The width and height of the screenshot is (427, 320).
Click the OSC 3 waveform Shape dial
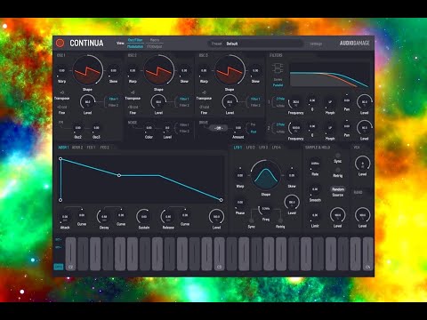pos(230,71)
